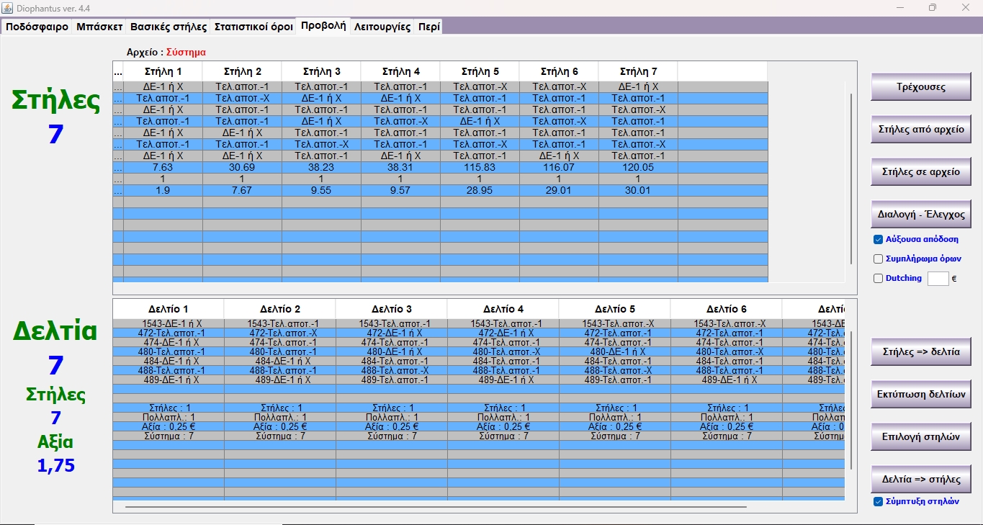Select the Στήλη 5 column header
This screenshot has height=525, width=983.
tap(480, 72)
